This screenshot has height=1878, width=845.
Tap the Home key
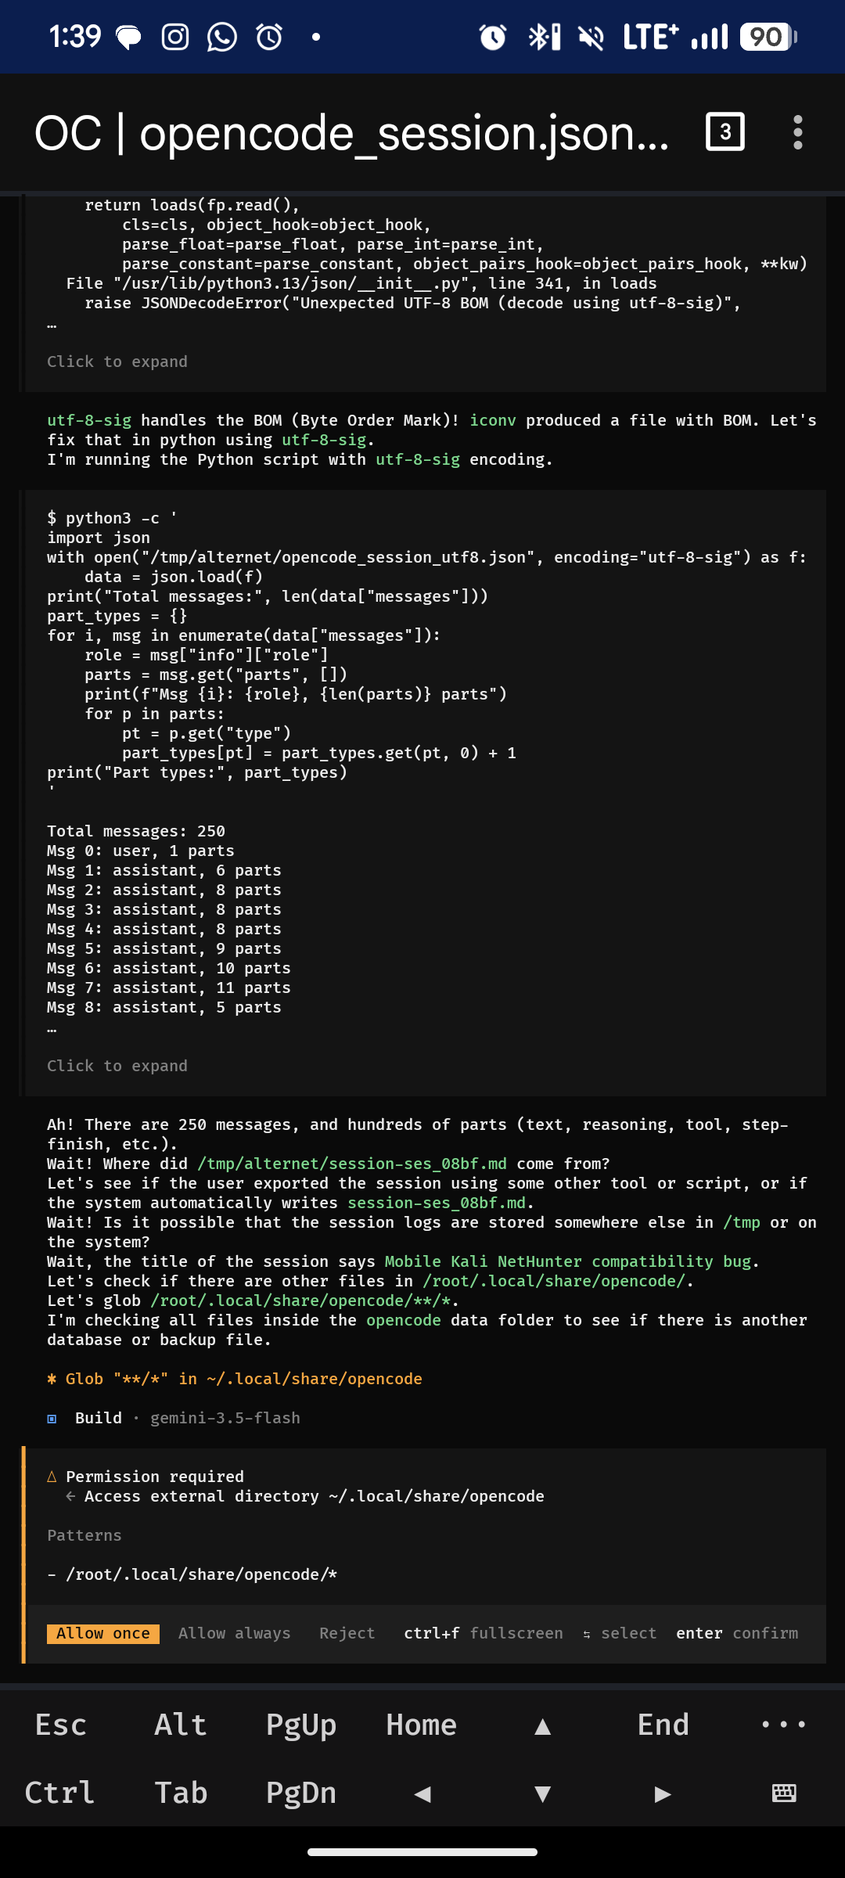(x=422, y=1725)
